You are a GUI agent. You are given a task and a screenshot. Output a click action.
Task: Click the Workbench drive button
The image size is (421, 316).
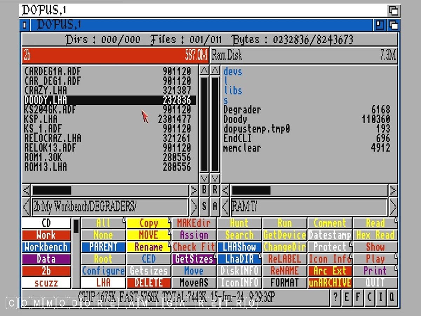tap(46, 247)
